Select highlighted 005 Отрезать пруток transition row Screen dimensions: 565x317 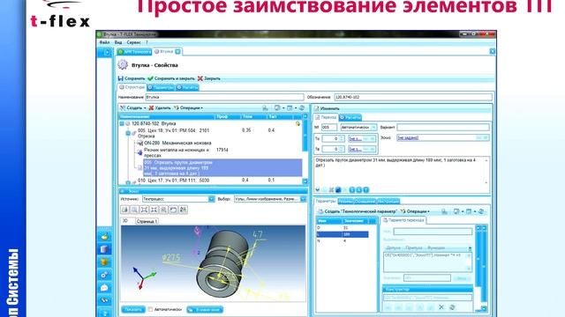click(x=222, y=168)
